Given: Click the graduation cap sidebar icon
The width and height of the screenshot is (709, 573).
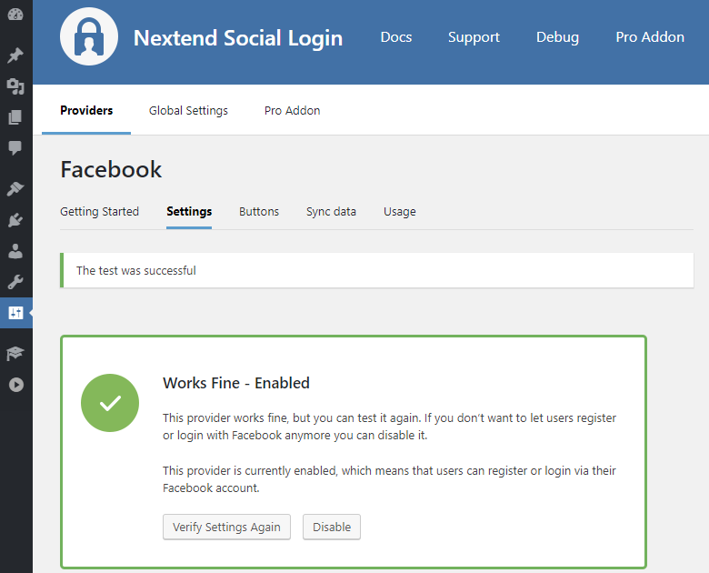Looking at the screenshot, I should 15,354.
